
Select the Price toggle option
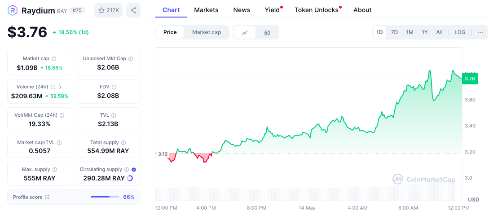[x=170, y=32]
